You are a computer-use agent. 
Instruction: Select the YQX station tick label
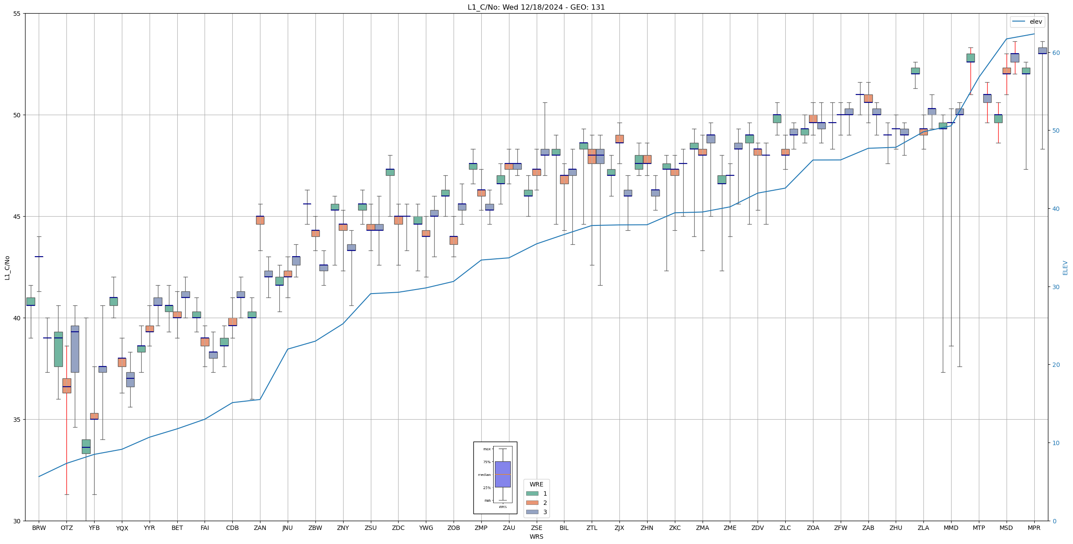point(122,528)
